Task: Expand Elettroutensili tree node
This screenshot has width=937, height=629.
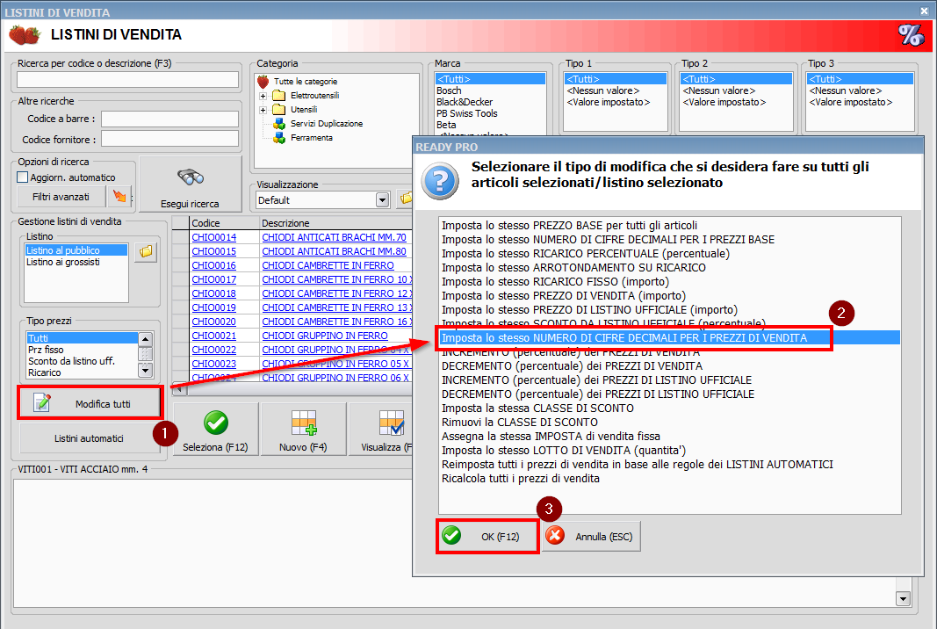Action: (x=263, y=96)
